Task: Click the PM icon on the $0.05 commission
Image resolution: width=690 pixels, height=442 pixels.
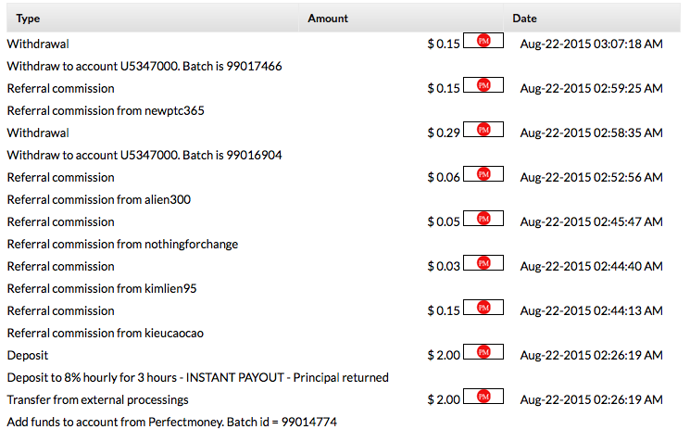Action: pyautogui.click(x=483, y=219)
